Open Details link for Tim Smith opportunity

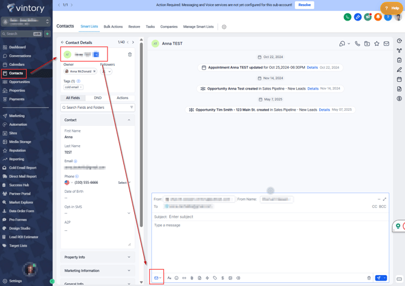click(x=325, y=110)
